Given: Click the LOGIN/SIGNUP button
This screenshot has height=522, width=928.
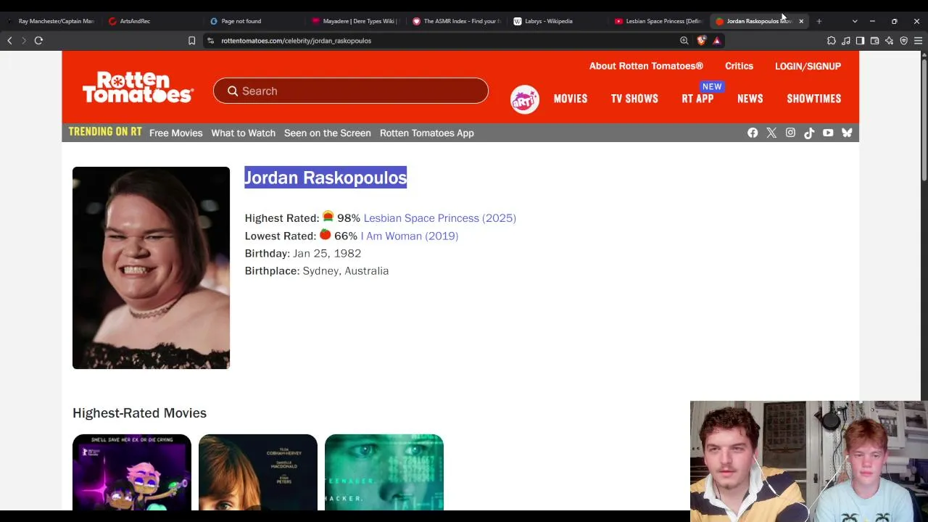Looking at the screenshot, I should pos(808,66).
